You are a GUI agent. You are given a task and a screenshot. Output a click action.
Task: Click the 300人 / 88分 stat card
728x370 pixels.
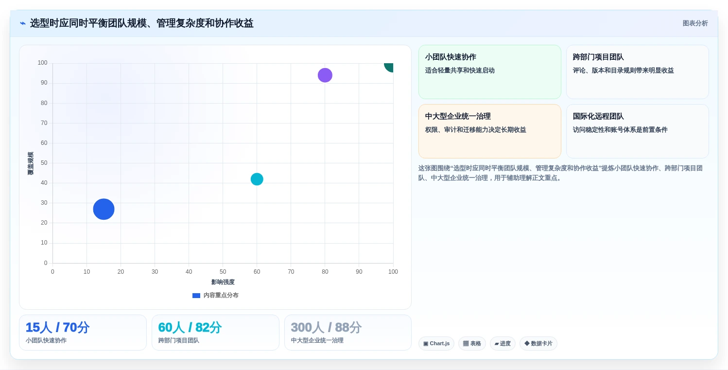[348, 333]
